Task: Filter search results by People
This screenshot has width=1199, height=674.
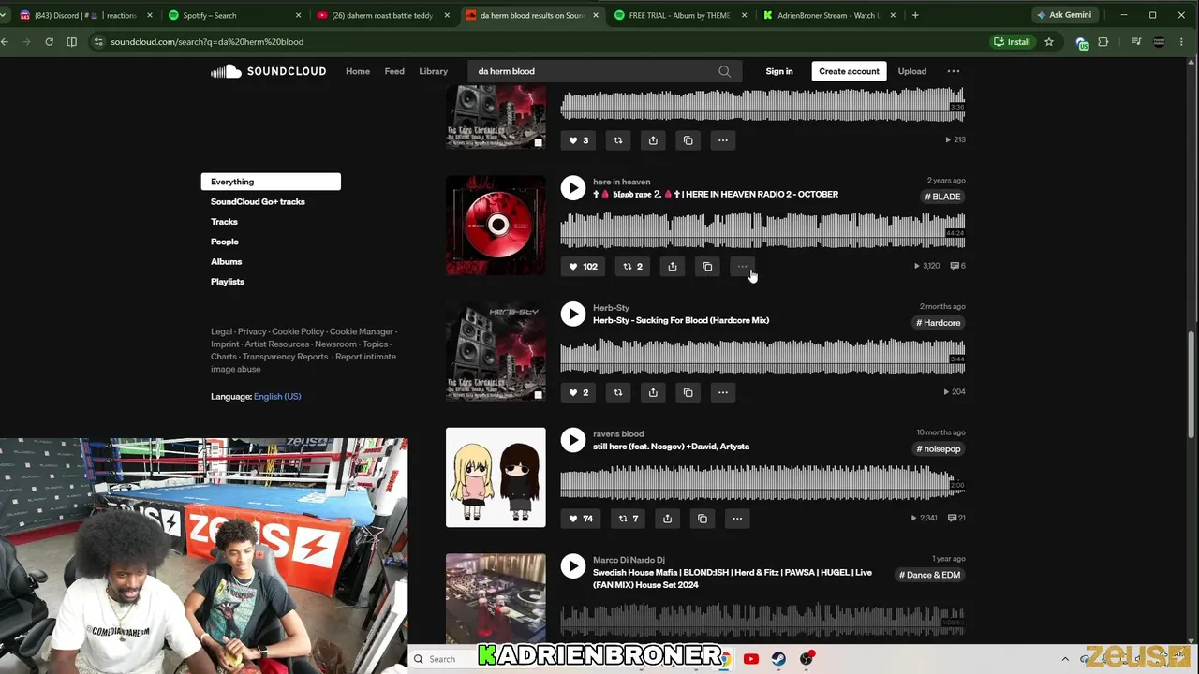Action: coord(225,242)
